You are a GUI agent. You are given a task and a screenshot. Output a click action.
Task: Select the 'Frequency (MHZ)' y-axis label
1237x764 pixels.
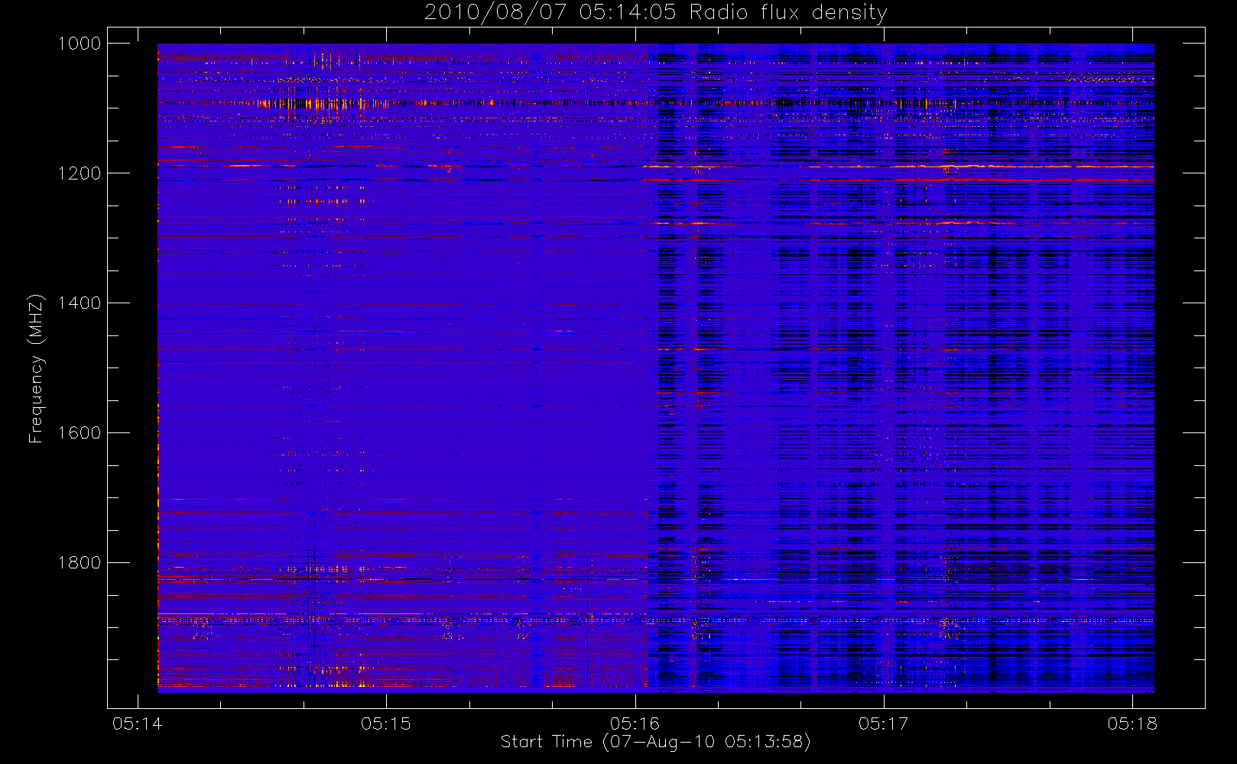click(36, 368)
